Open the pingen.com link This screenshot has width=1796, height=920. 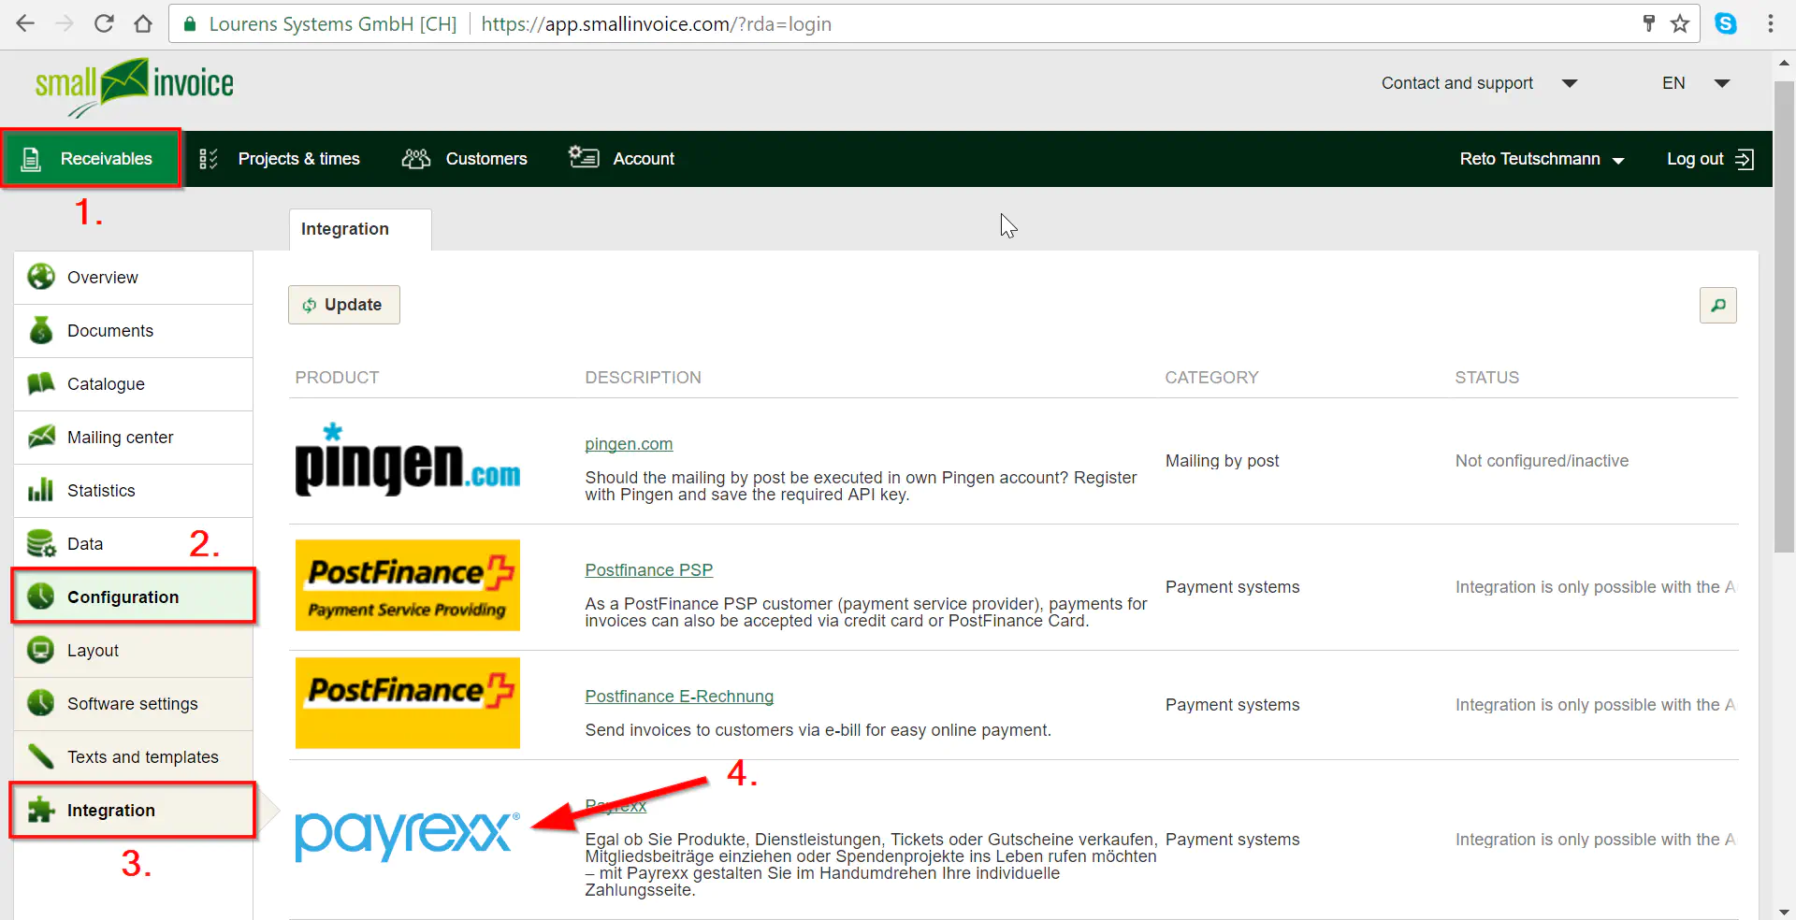click(x=629, y=444)
